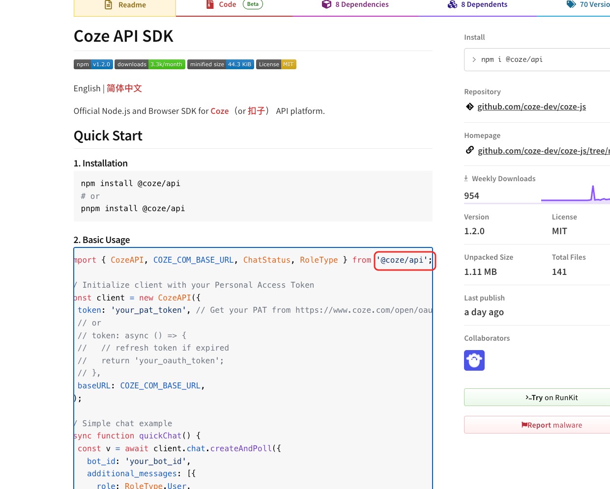Click the 'your_bot_id' string in code

(x=156, y=462)
